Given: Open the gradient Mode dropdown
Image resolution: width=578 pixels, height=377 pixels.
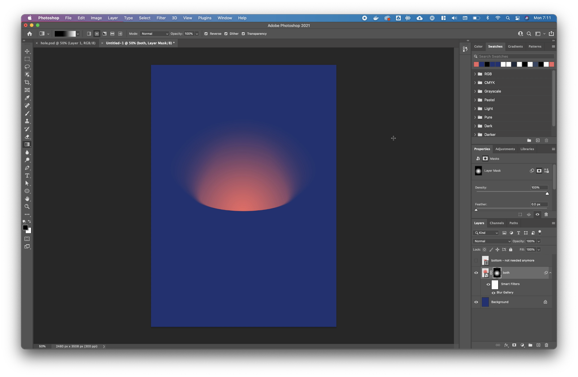Looking at the screenshot, I should click(x=155, y=34).
